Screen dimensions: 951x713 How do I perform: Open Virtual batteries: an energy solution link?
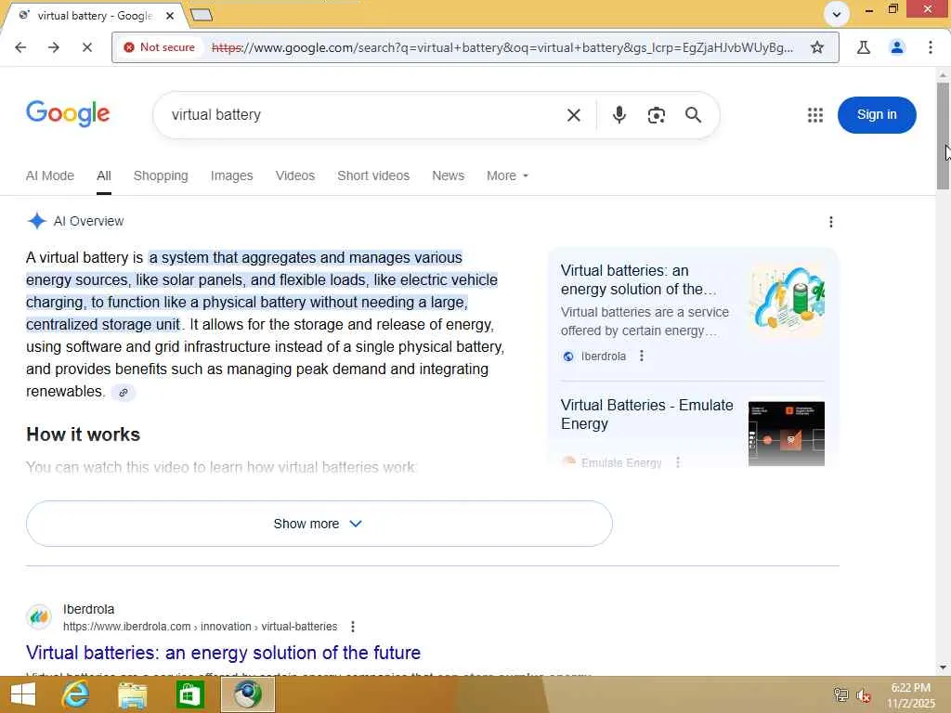(x=223, y=653)
